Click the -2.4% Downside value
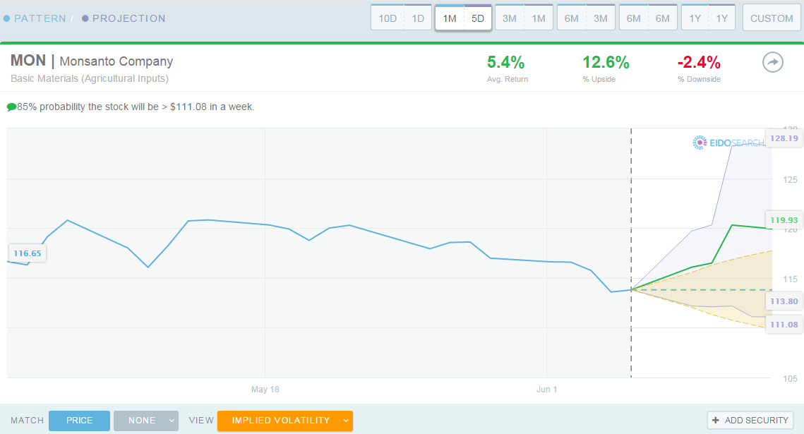The image size is (804, 434). 699,63
